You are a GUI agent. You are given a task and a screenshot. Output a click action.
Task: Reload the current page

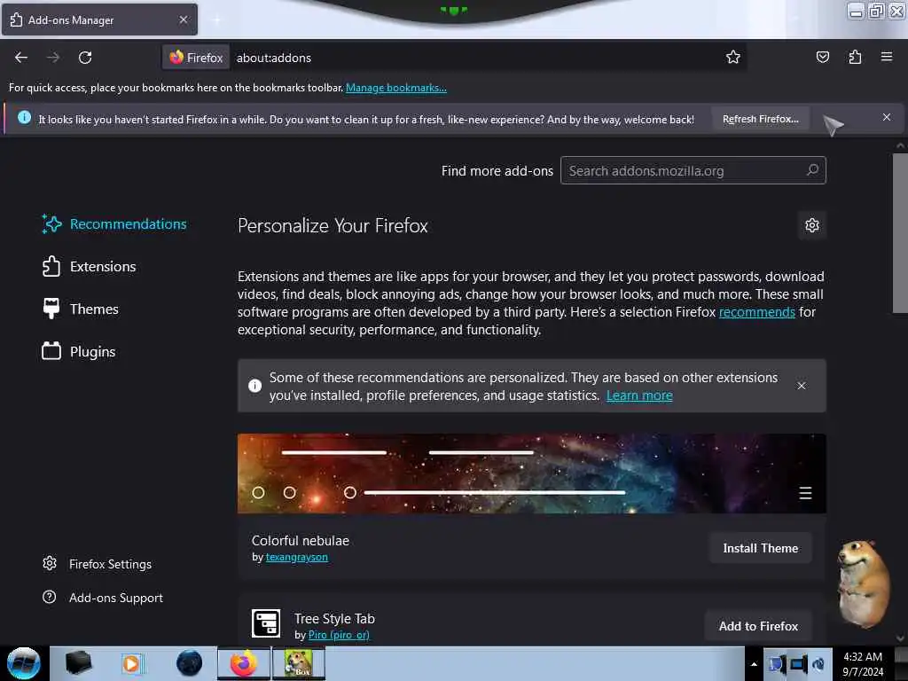pos(85,58)
